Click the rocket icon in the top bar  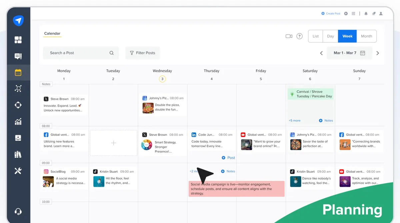click(374, 14)
